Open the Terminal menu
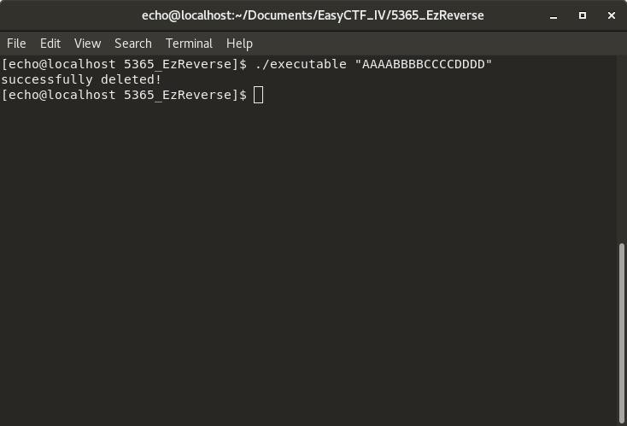This screenshot has width=627, height=426. pos(189,44)
